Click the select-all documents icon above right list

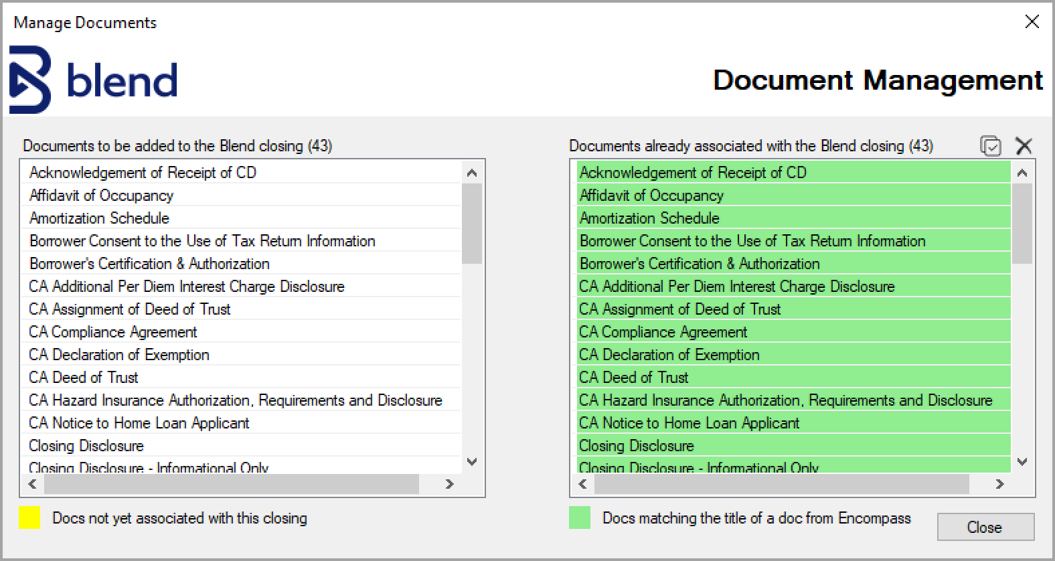(990, 146)
